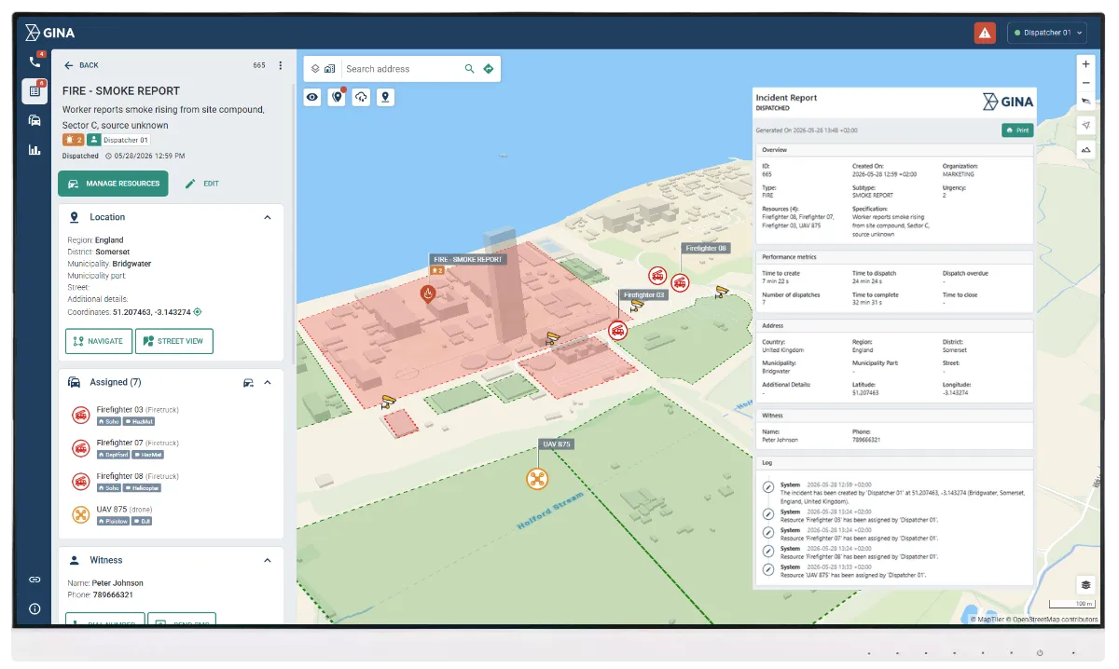
Task: Click the coordinates target locate icon
Action: [x=197, y=312]
